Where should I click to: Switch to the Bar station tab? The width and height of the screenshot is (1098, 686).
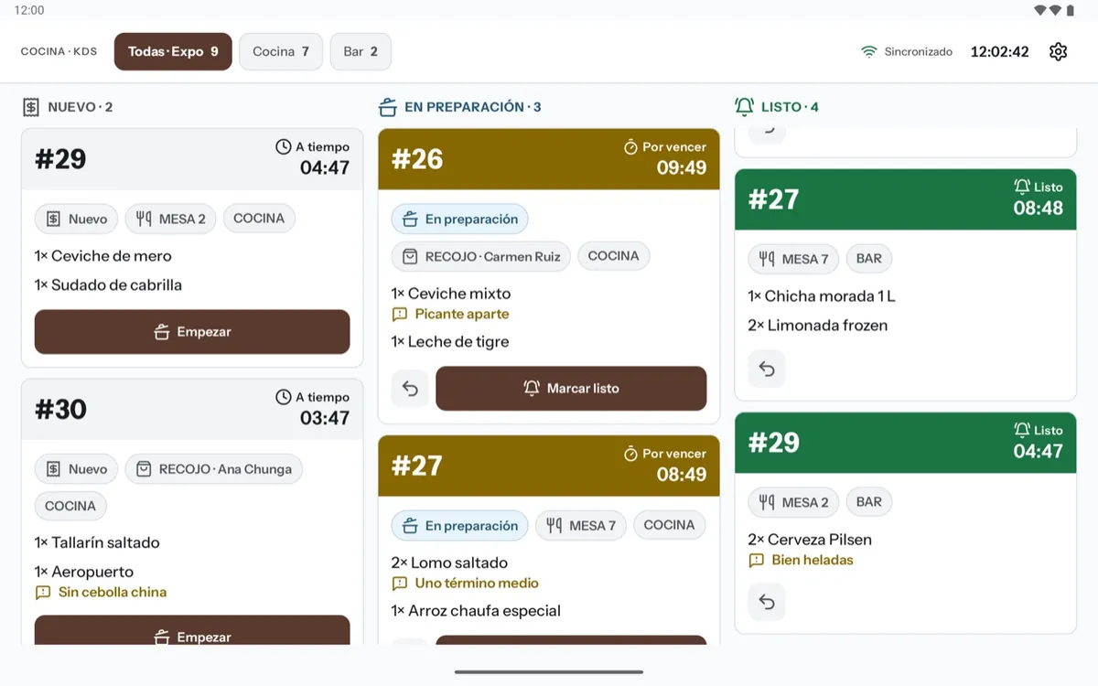pyautogui.click(x=361, y=52)
